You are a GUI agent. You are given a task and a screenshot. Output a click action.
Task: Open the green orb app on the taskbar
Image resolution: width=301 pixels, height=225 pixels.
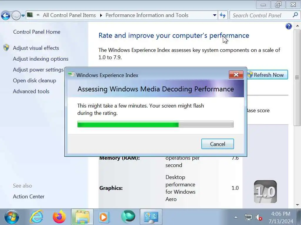pos(128,217)
